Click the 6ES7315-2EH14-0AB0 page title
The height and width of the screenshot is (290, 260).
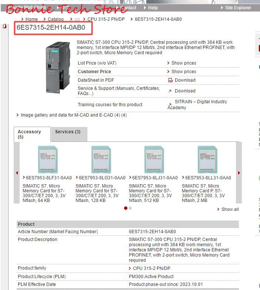(x=51, y=27)
